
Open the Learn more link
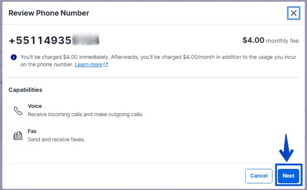(x=88, y=65)
